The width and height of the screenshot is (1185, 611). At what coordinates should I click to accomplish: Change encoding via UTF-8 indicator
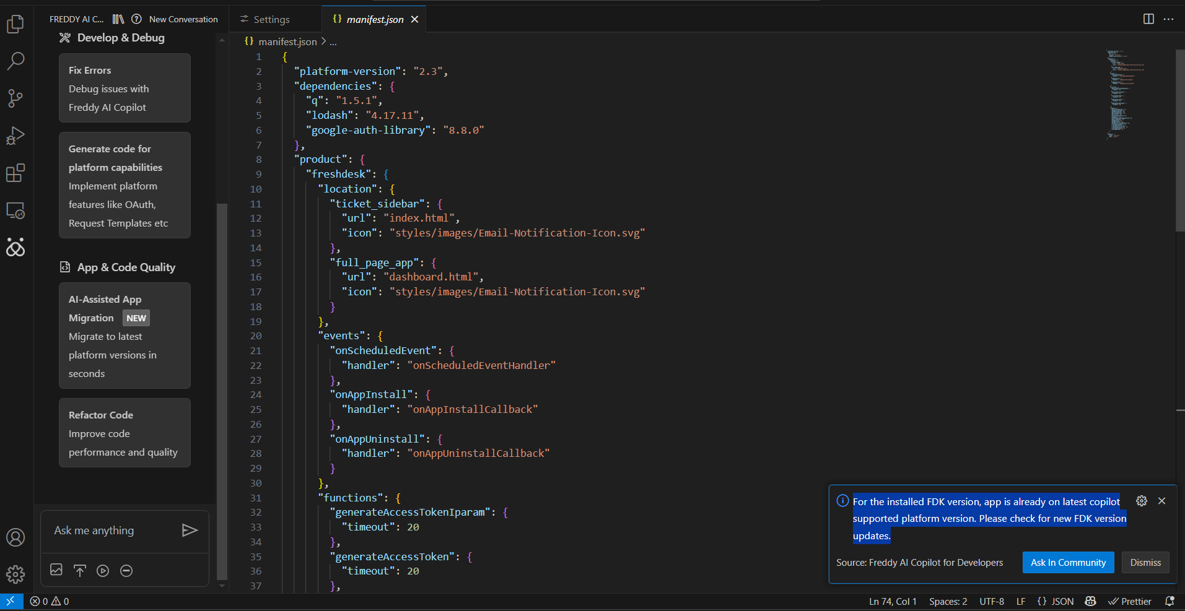pos(992,601)
